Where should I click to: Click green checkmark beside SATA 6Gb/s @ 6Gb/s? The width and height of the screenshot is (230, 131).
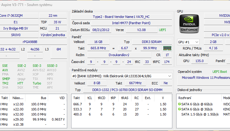click(179, 104)
